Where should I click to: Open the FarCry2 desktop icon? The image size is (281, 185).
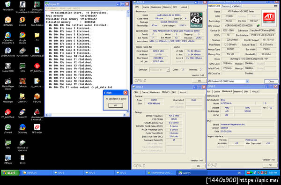pyautogui.click(x=37, y=98)
